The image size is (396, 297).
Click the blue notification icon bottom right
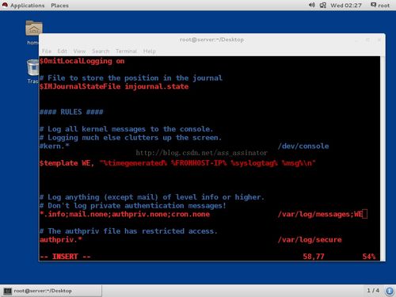390,291
